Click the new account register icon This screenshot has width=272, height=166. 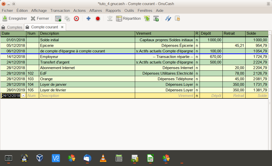point(58,18)
